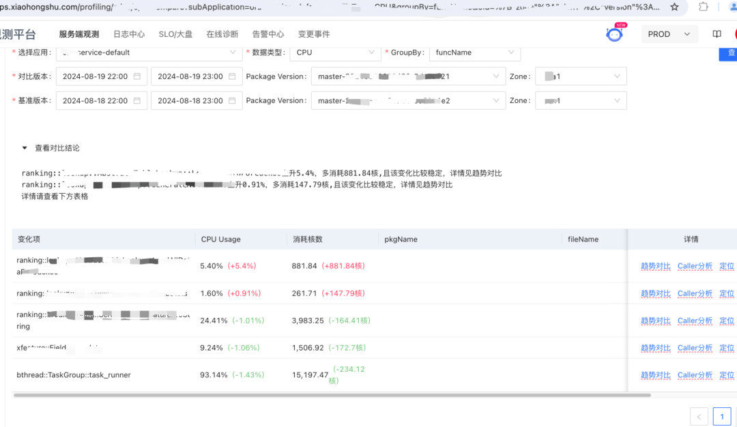The image size is (737, 427).
Task: Open calendar for 2024-08-19 22:00 start time
Action: [136, 76]
